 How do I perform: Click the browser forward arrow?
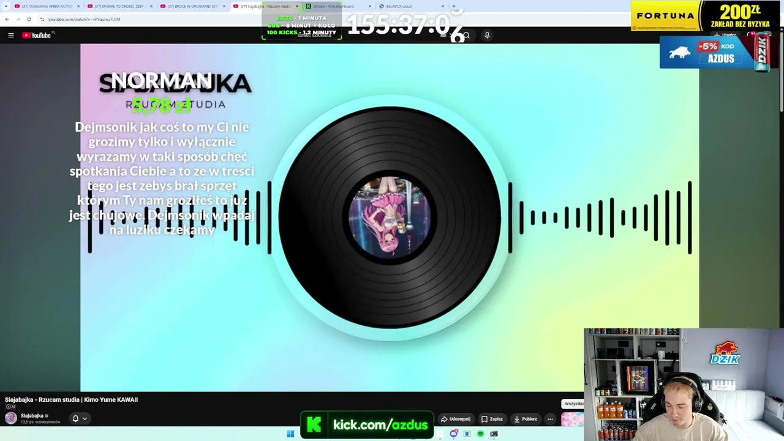coord(17,19)
